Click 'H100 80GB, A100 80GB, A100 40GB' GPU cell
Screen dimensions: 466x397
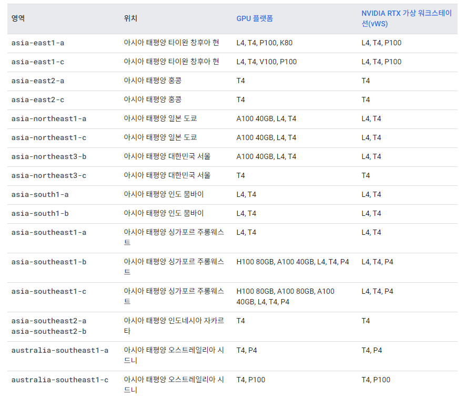pos(285,297)
